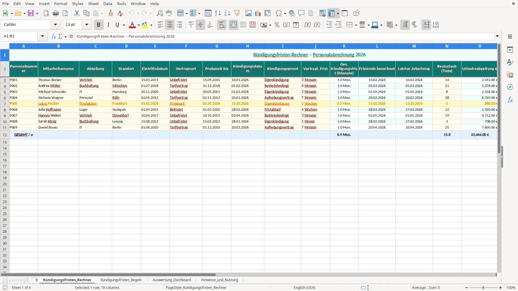Screen dimensions: 518x291
Task: Open the Sheet menu
Action: pyautogui.click(x=93, y=3)
